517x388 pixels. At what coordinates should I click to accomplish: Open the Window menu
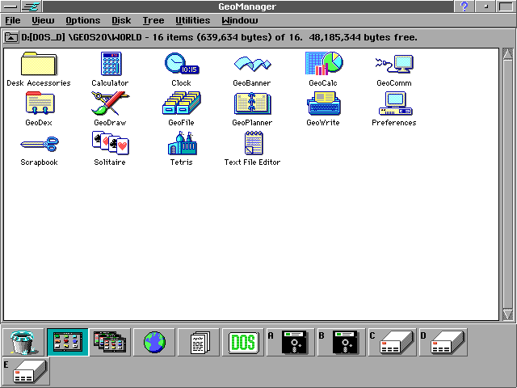(240, 20)
